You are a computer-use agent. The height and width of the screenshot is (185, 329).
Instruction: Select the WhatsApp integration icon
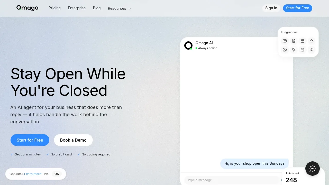click(285, 50)
